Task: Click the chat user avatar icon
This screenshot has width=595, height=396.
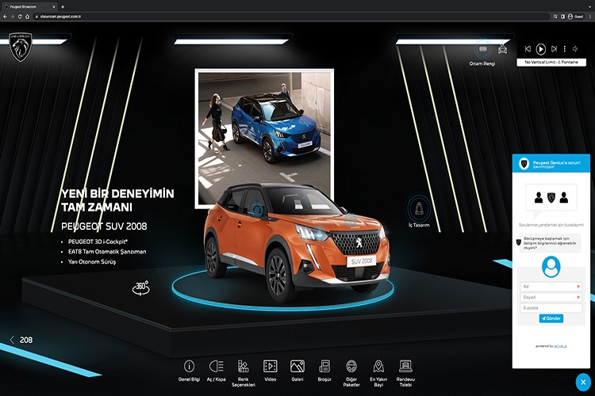Action: point(551,266)
